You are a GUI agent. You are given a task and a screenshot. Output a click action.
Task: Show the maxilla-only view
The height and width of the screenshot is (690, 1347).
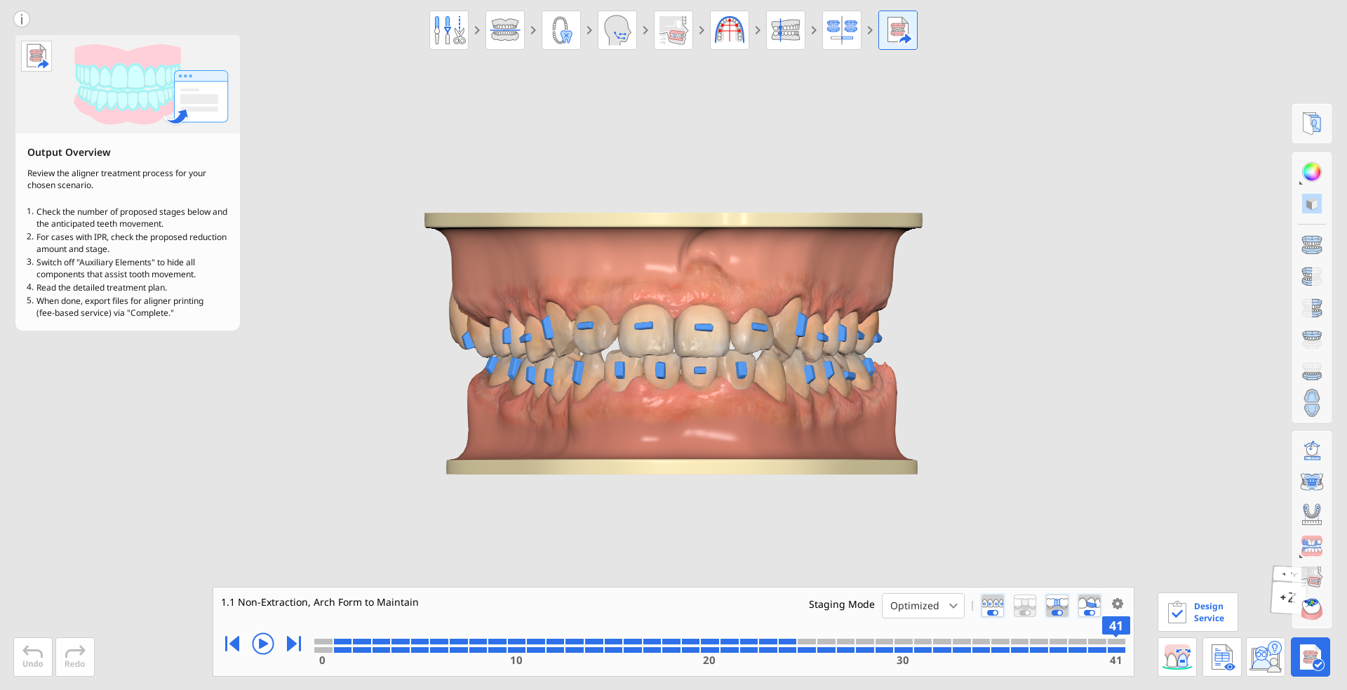tap(1311, 339)
